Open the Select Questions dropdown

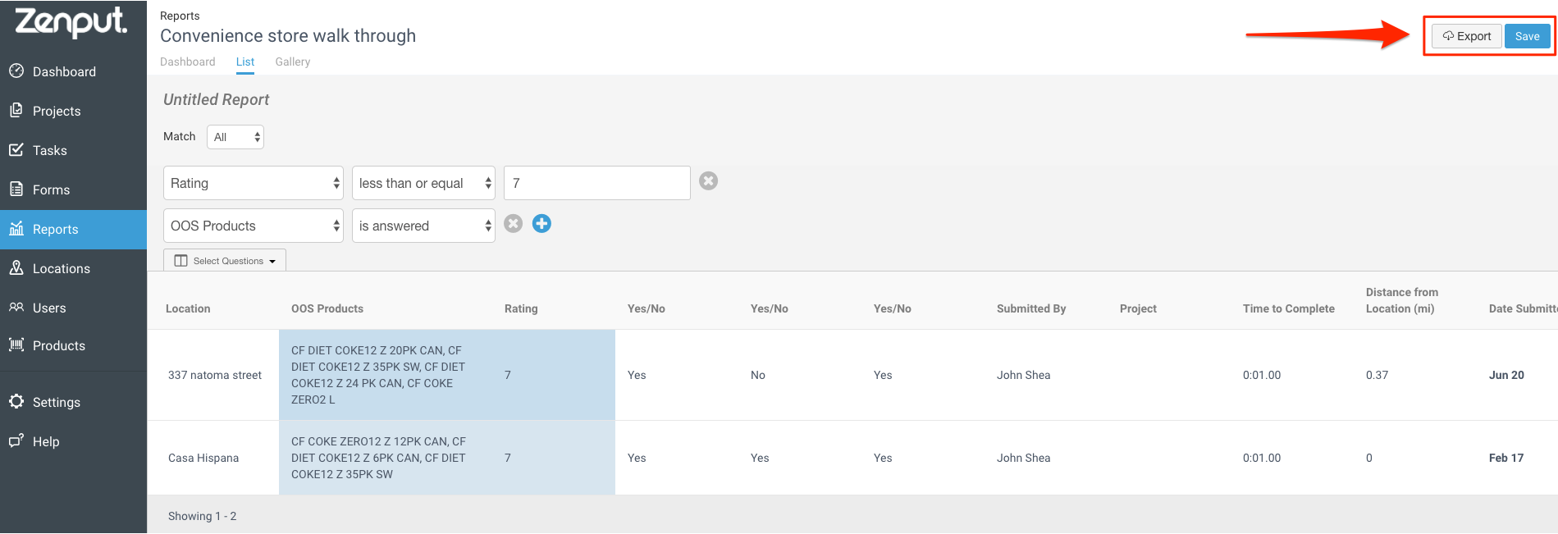225,261
